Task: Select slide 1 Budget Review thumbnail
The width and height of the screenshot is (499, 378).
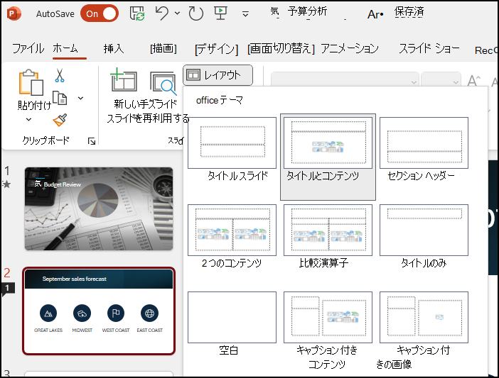Action: point(99,209)
